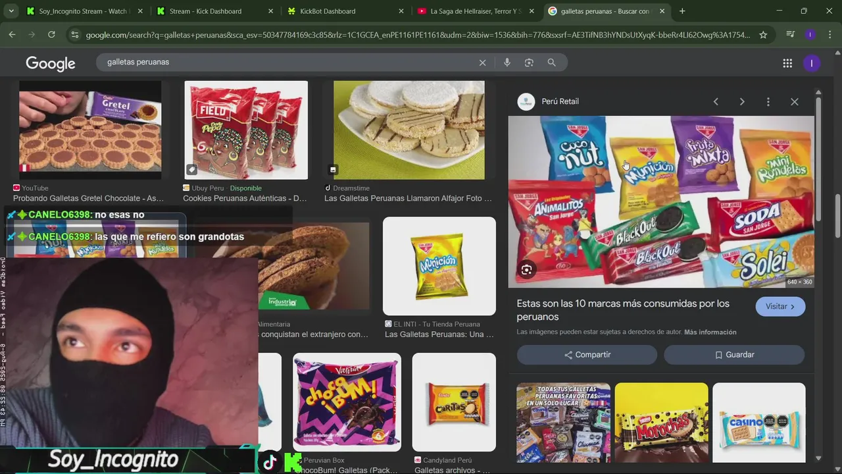View site information icon in address bar

(x=74, y=35)
